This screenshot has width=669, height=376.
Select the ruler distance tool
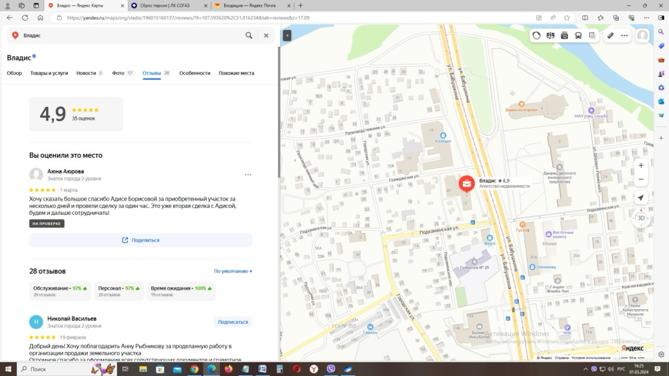611,36
